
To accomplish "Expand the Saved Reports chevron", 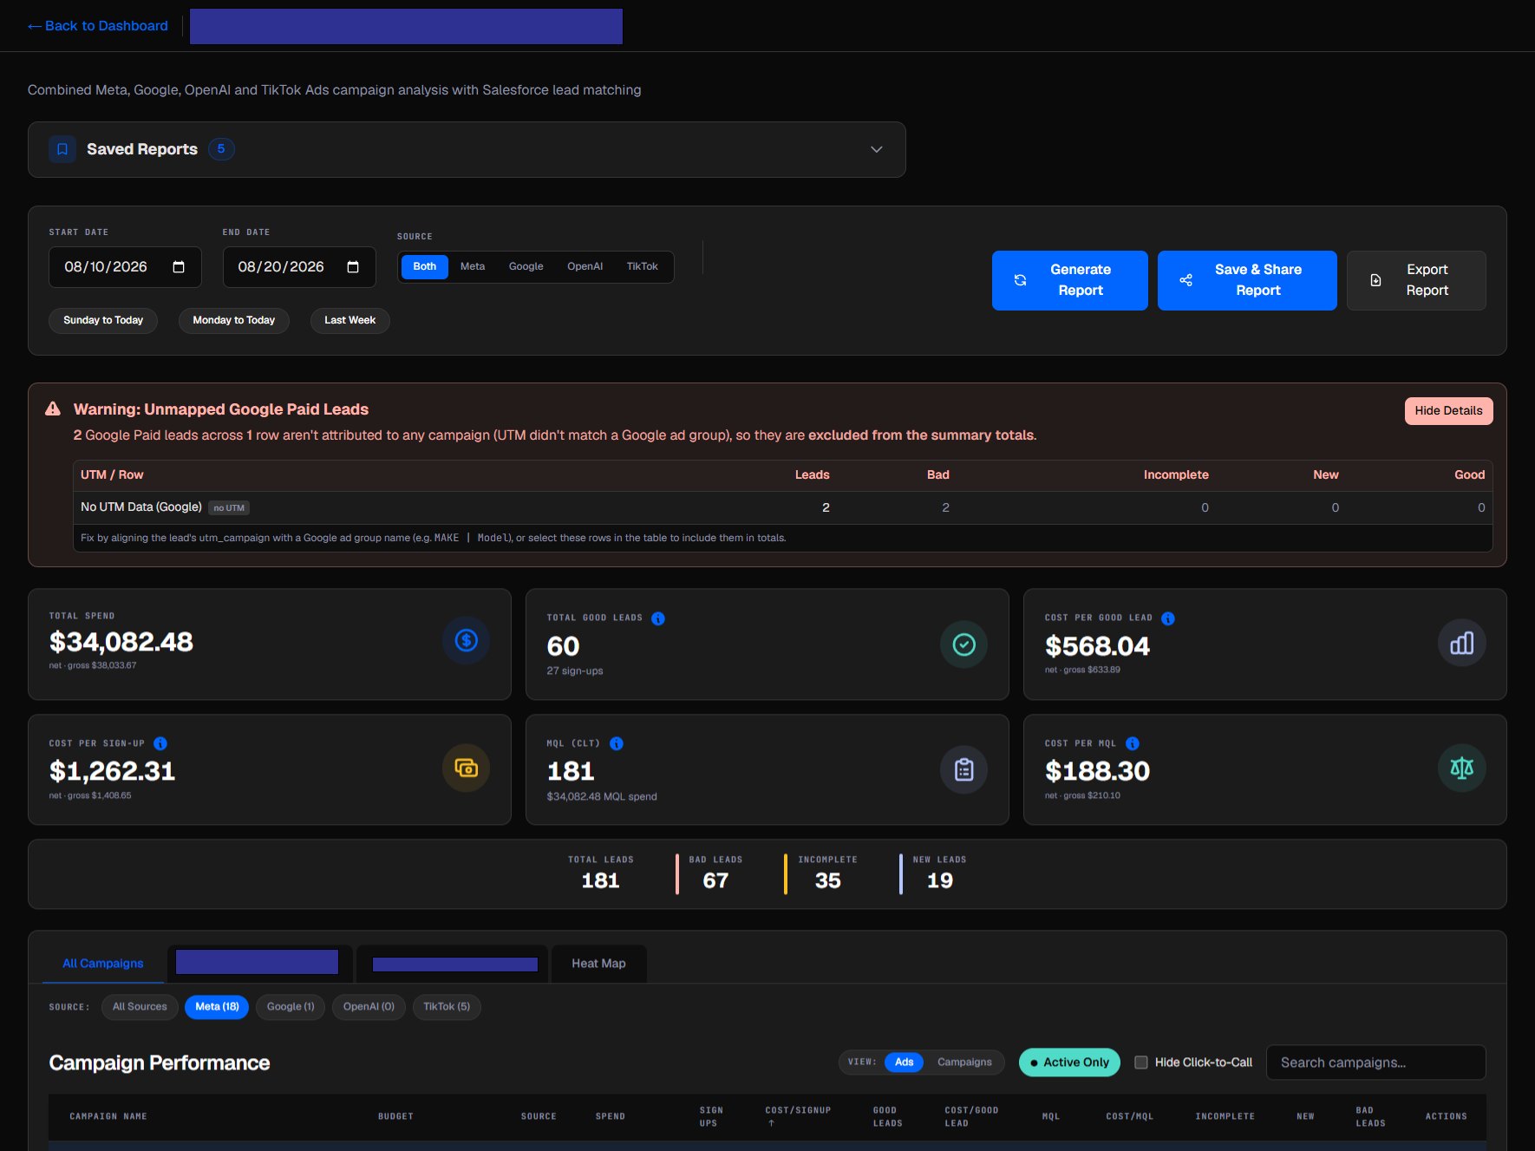I will pos(877,149).
